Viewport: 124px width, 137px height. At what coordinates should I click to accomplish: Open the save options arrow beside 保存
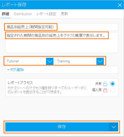click(x=114, y=127)
